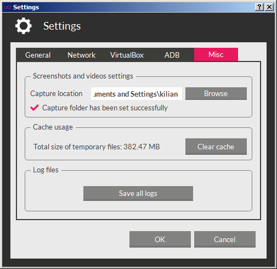The image size is (277, 269).
Task: Click the Capture location label
Action: [56, 93]
